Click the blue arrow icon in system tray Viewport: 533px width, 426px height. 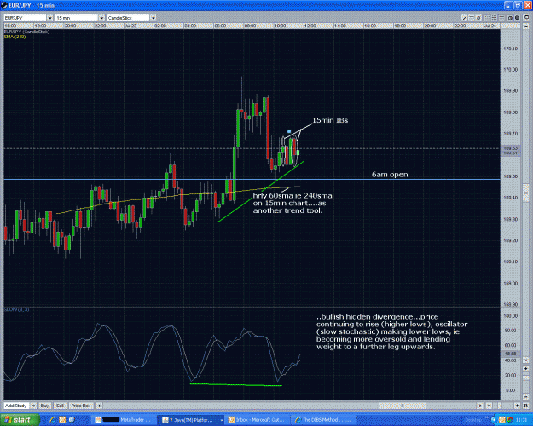(495, 420)
